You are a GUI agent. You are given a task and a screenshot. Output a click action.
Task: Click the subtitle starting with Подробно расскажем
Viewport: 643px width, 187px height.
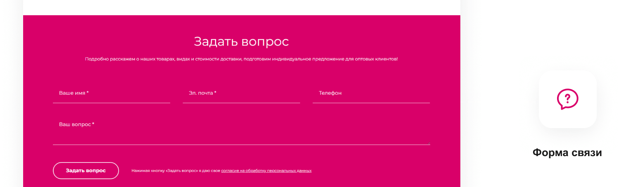[x=241, y=59]
